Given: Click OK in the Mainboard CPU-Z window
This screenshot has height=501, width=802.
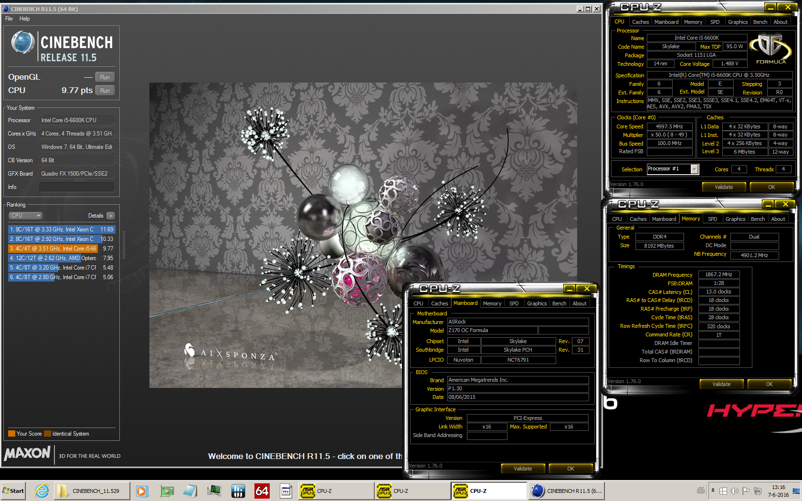Looking at the screenshot, I should (570, 469).
